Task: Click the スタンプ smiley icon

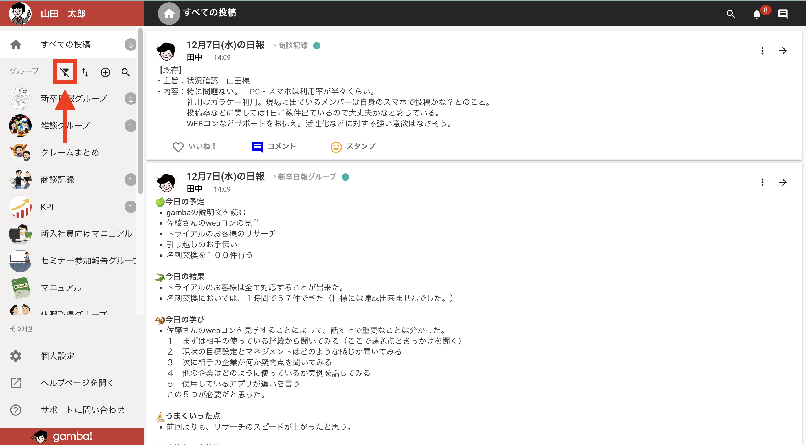Action: (x=336, y=147)
